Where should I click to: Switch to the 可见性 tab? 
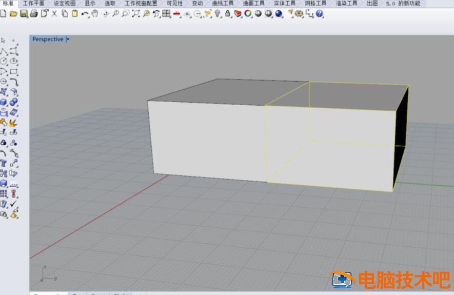174,4
